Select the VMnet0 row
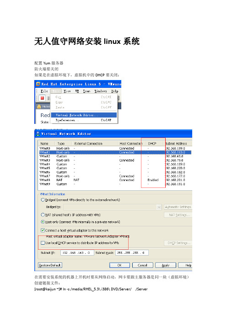Viewport: 227px width, 321px height. (x=115, y=148)
